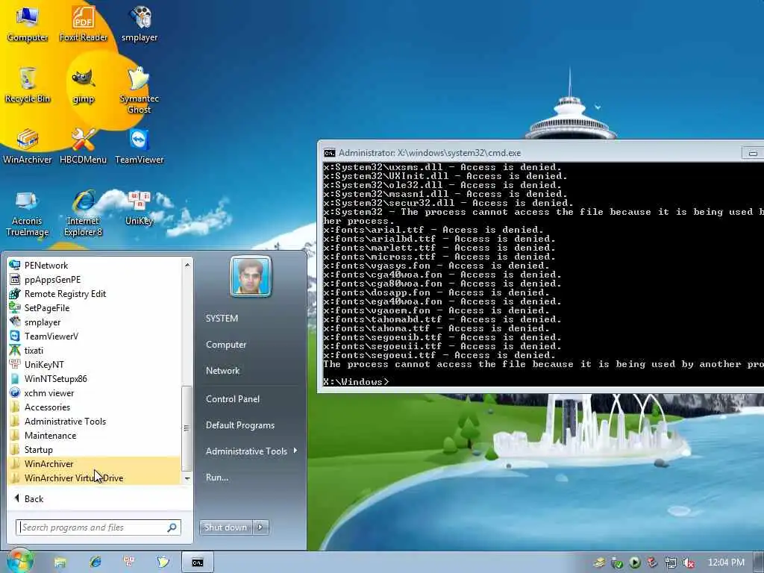Click the green play tray icon

click(634, 563)
